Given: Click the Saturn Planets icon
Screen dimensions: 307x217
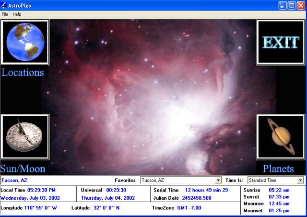Looking at the screenshot, I should (281, 137).
